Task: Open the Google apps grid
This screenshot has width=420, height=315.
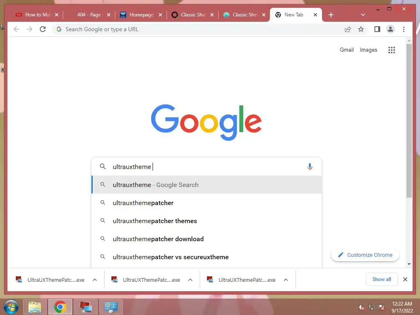Action: (x=391, y=50)
